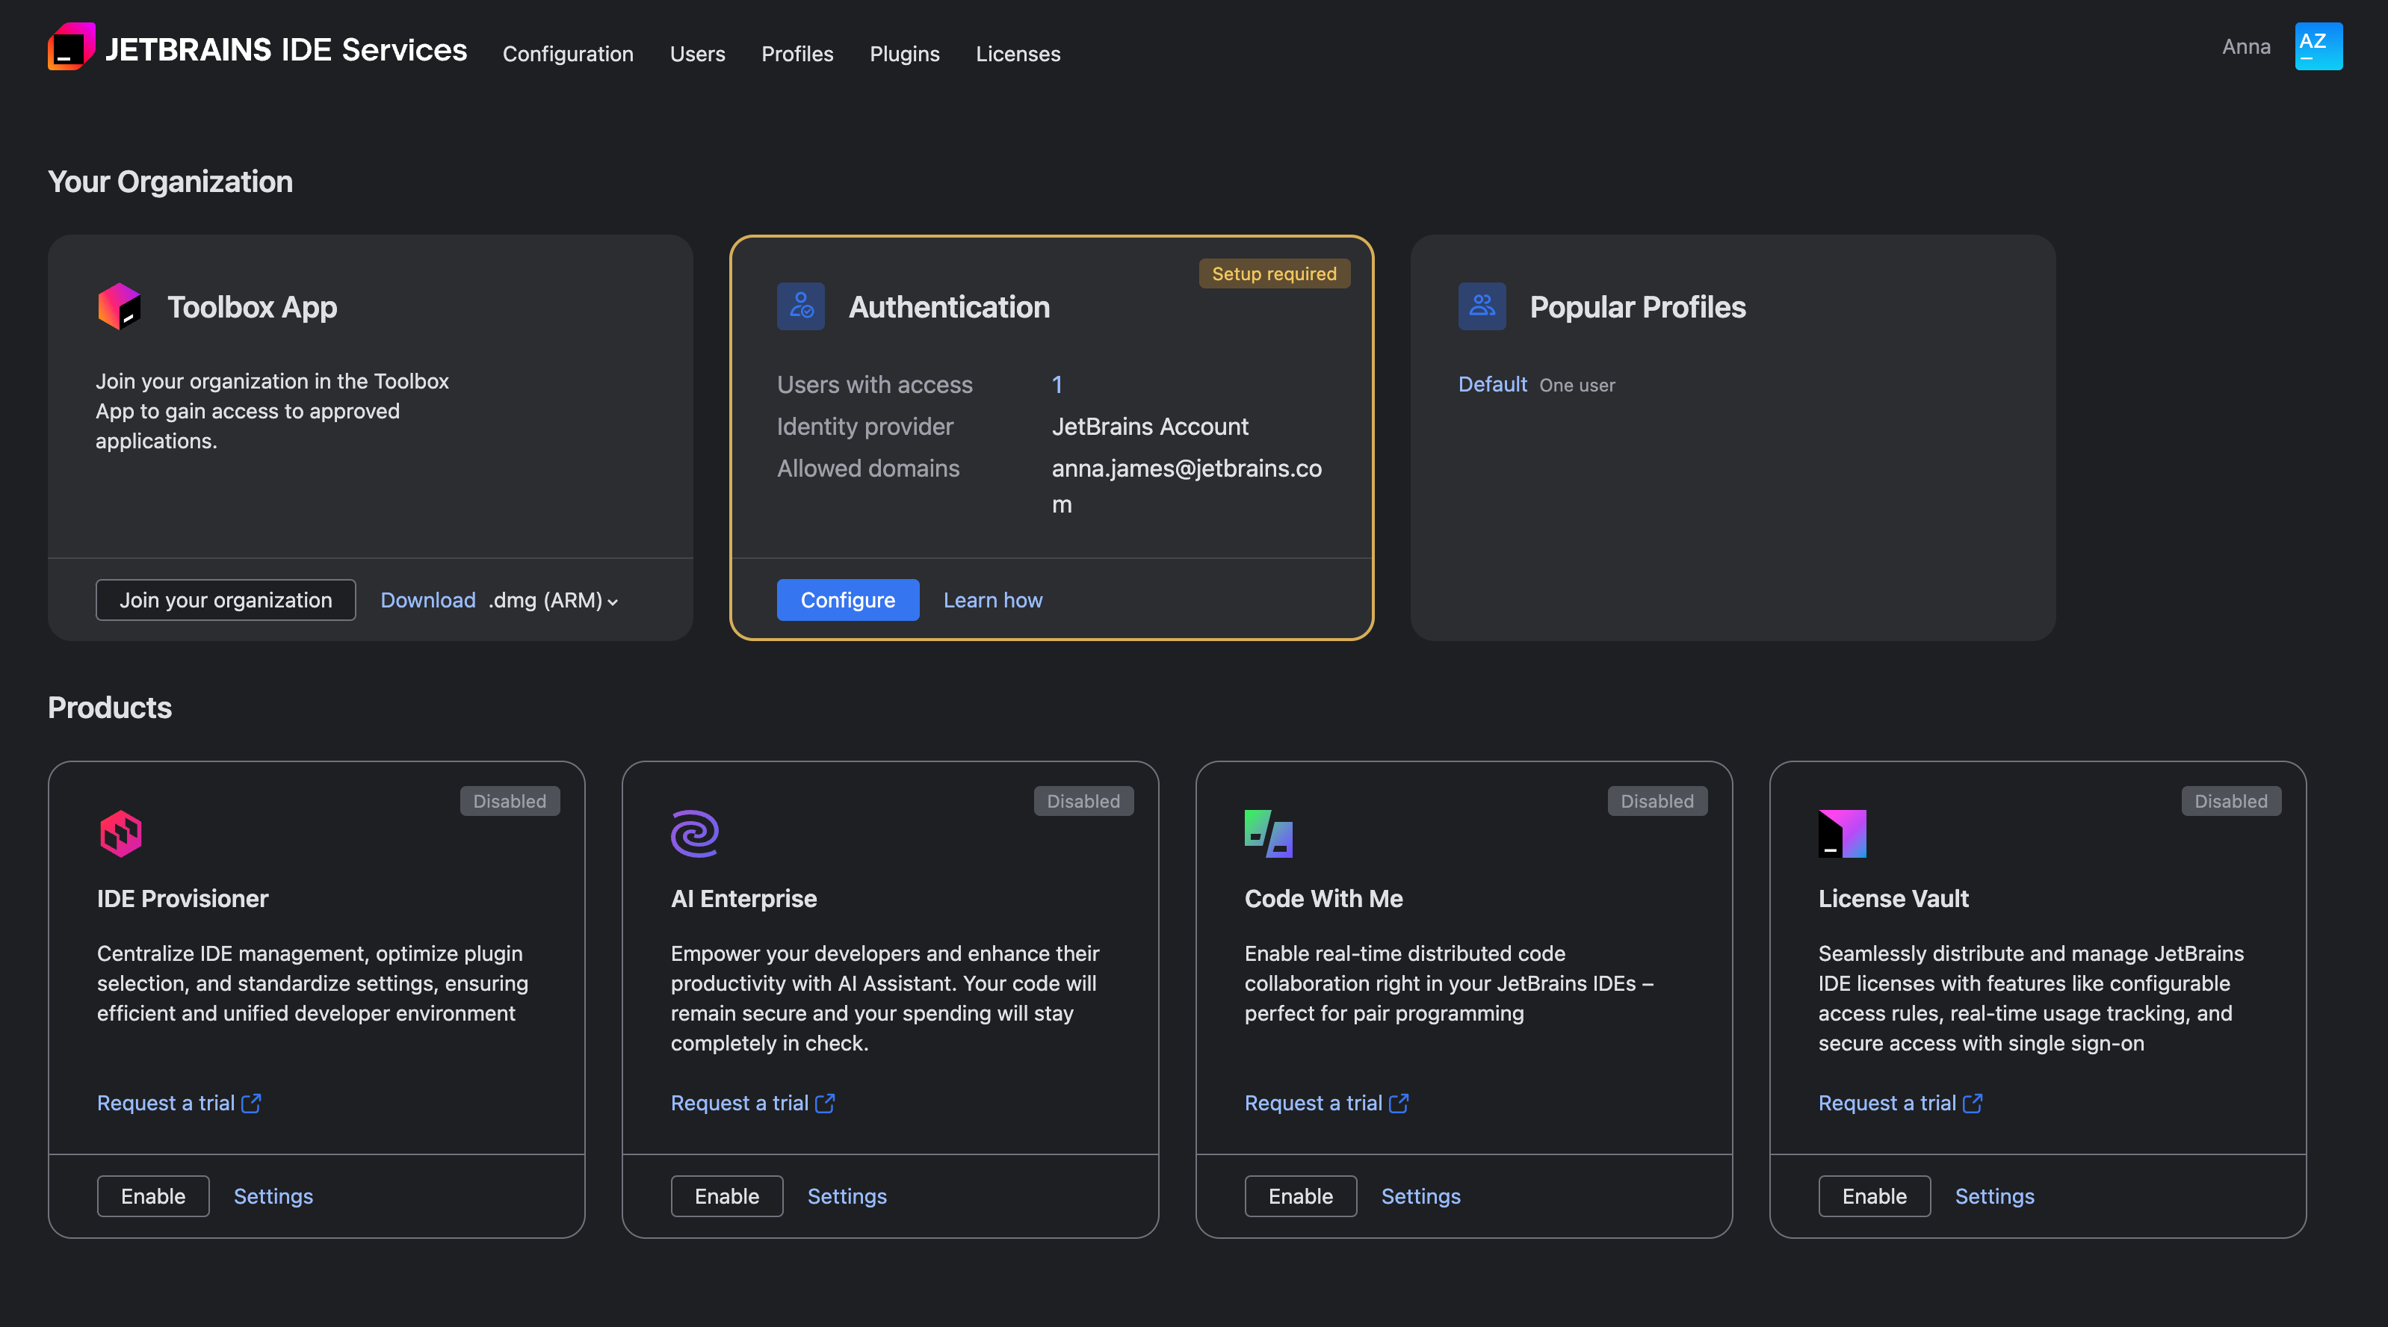Screen dimensions: 2388x1327
Task: Click the JetBrains IDE Services logo
Action: click(73, 46)
